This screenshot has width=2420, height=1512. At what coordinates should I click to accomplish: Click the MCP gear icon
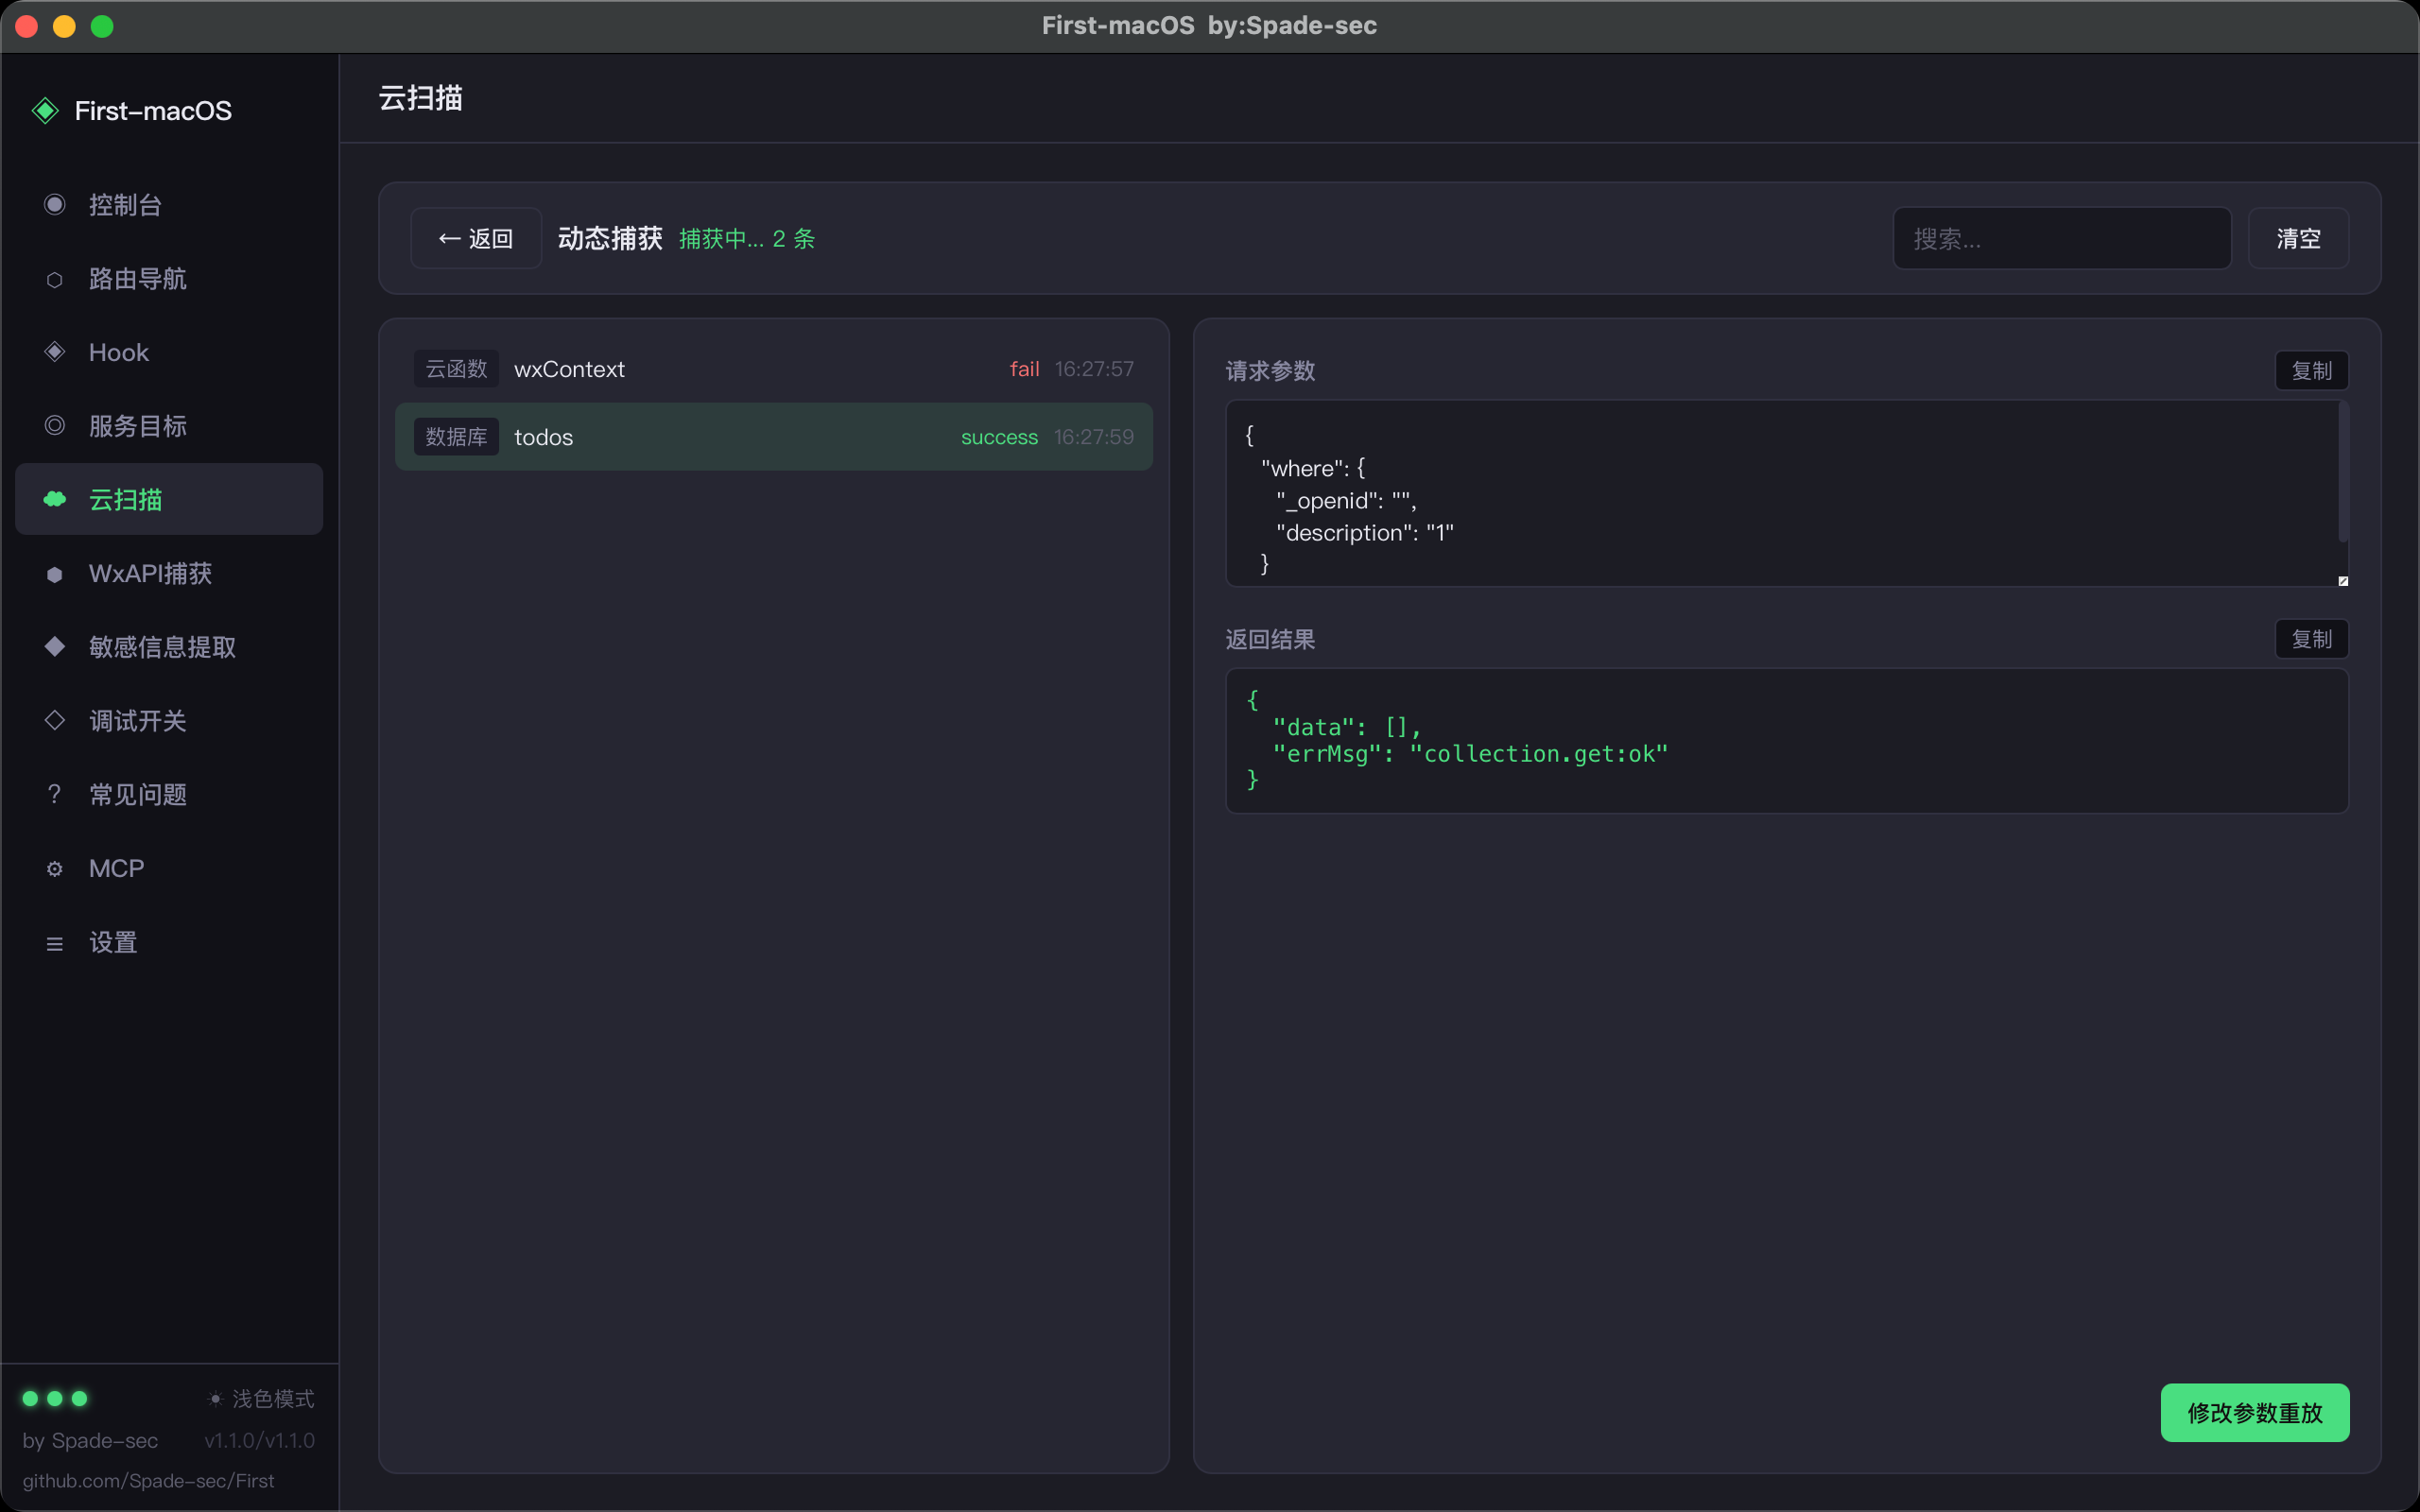click(55, 869)
